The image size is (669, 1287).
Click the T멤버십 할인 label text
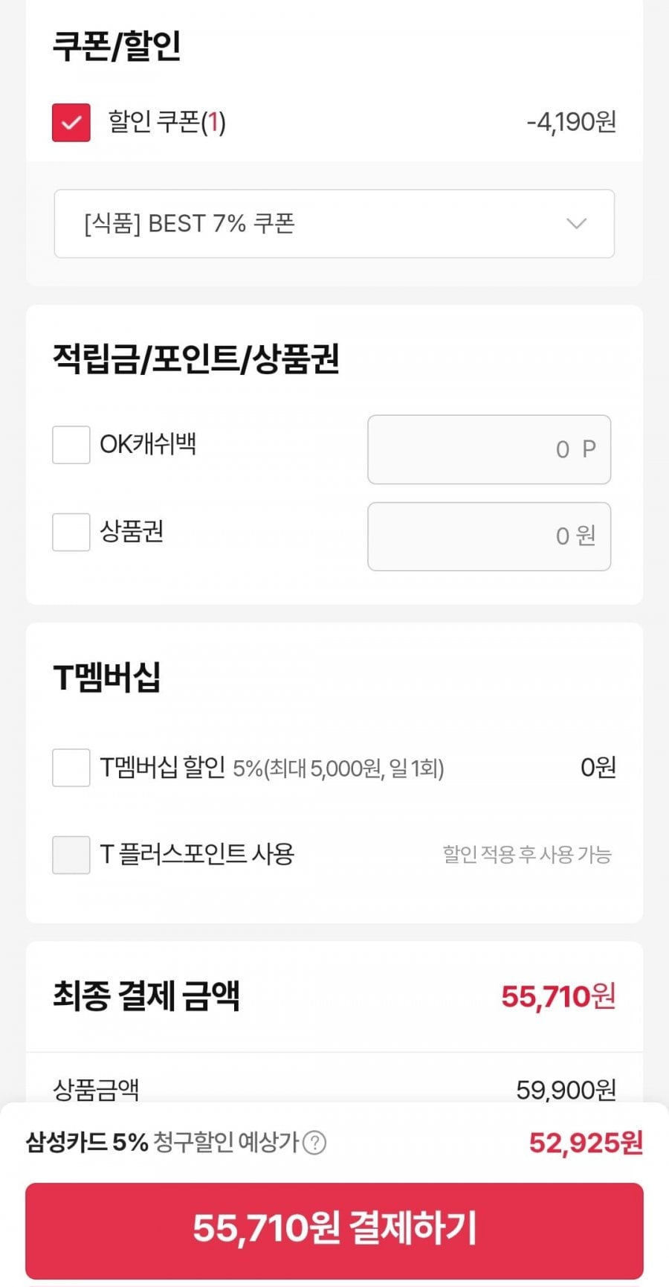pos(163,768)
